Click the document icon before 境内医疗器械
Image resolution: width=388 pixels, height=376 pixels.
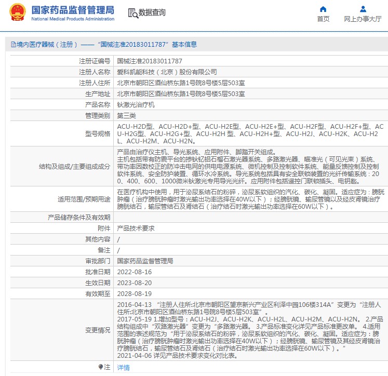pos(14,45)
